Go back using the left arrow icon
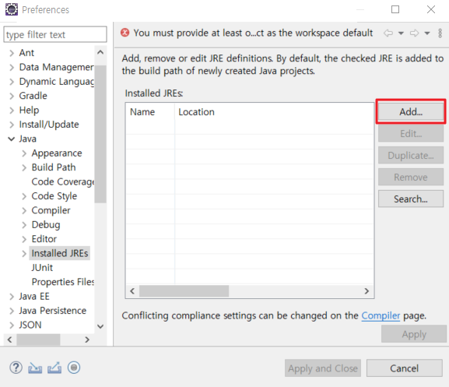The width and height of the screenshot is (449, 387). click(x=388, y=33)
